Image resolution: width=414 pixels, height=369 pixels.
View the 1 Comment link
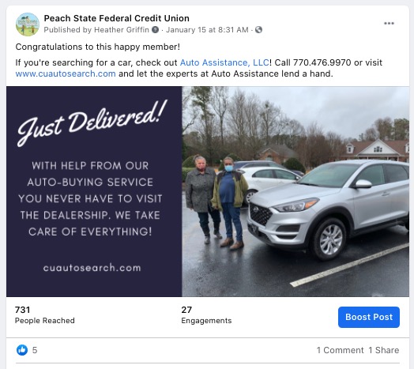(x=340, y=350)
